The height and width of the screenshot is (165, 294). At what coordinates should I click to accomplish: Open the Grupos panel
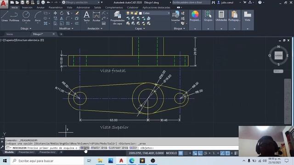tap(208, 16)
